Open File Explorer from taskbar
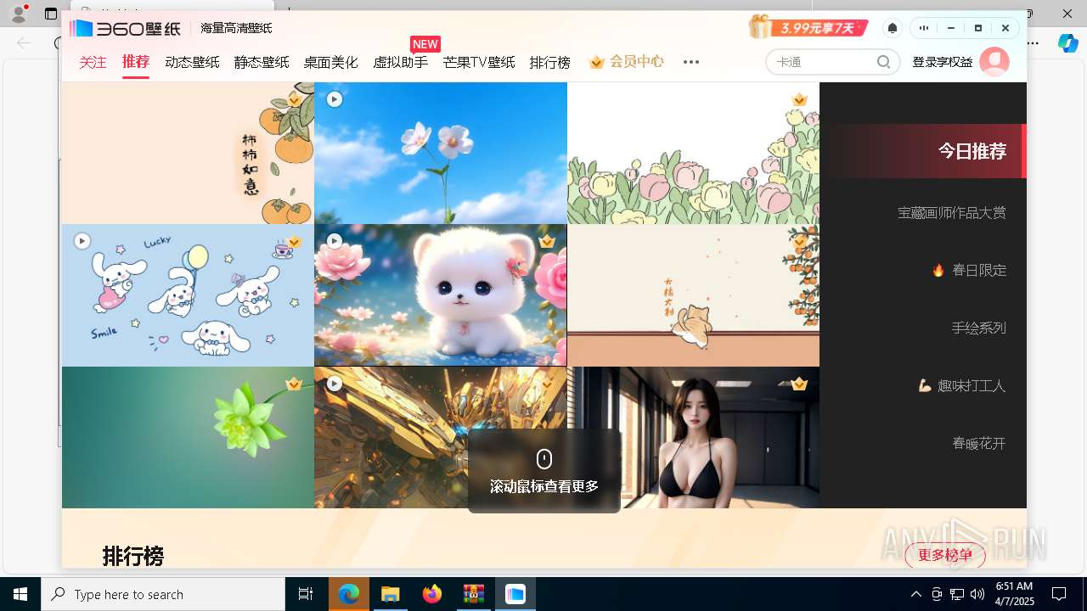 [x=391, y=594]
